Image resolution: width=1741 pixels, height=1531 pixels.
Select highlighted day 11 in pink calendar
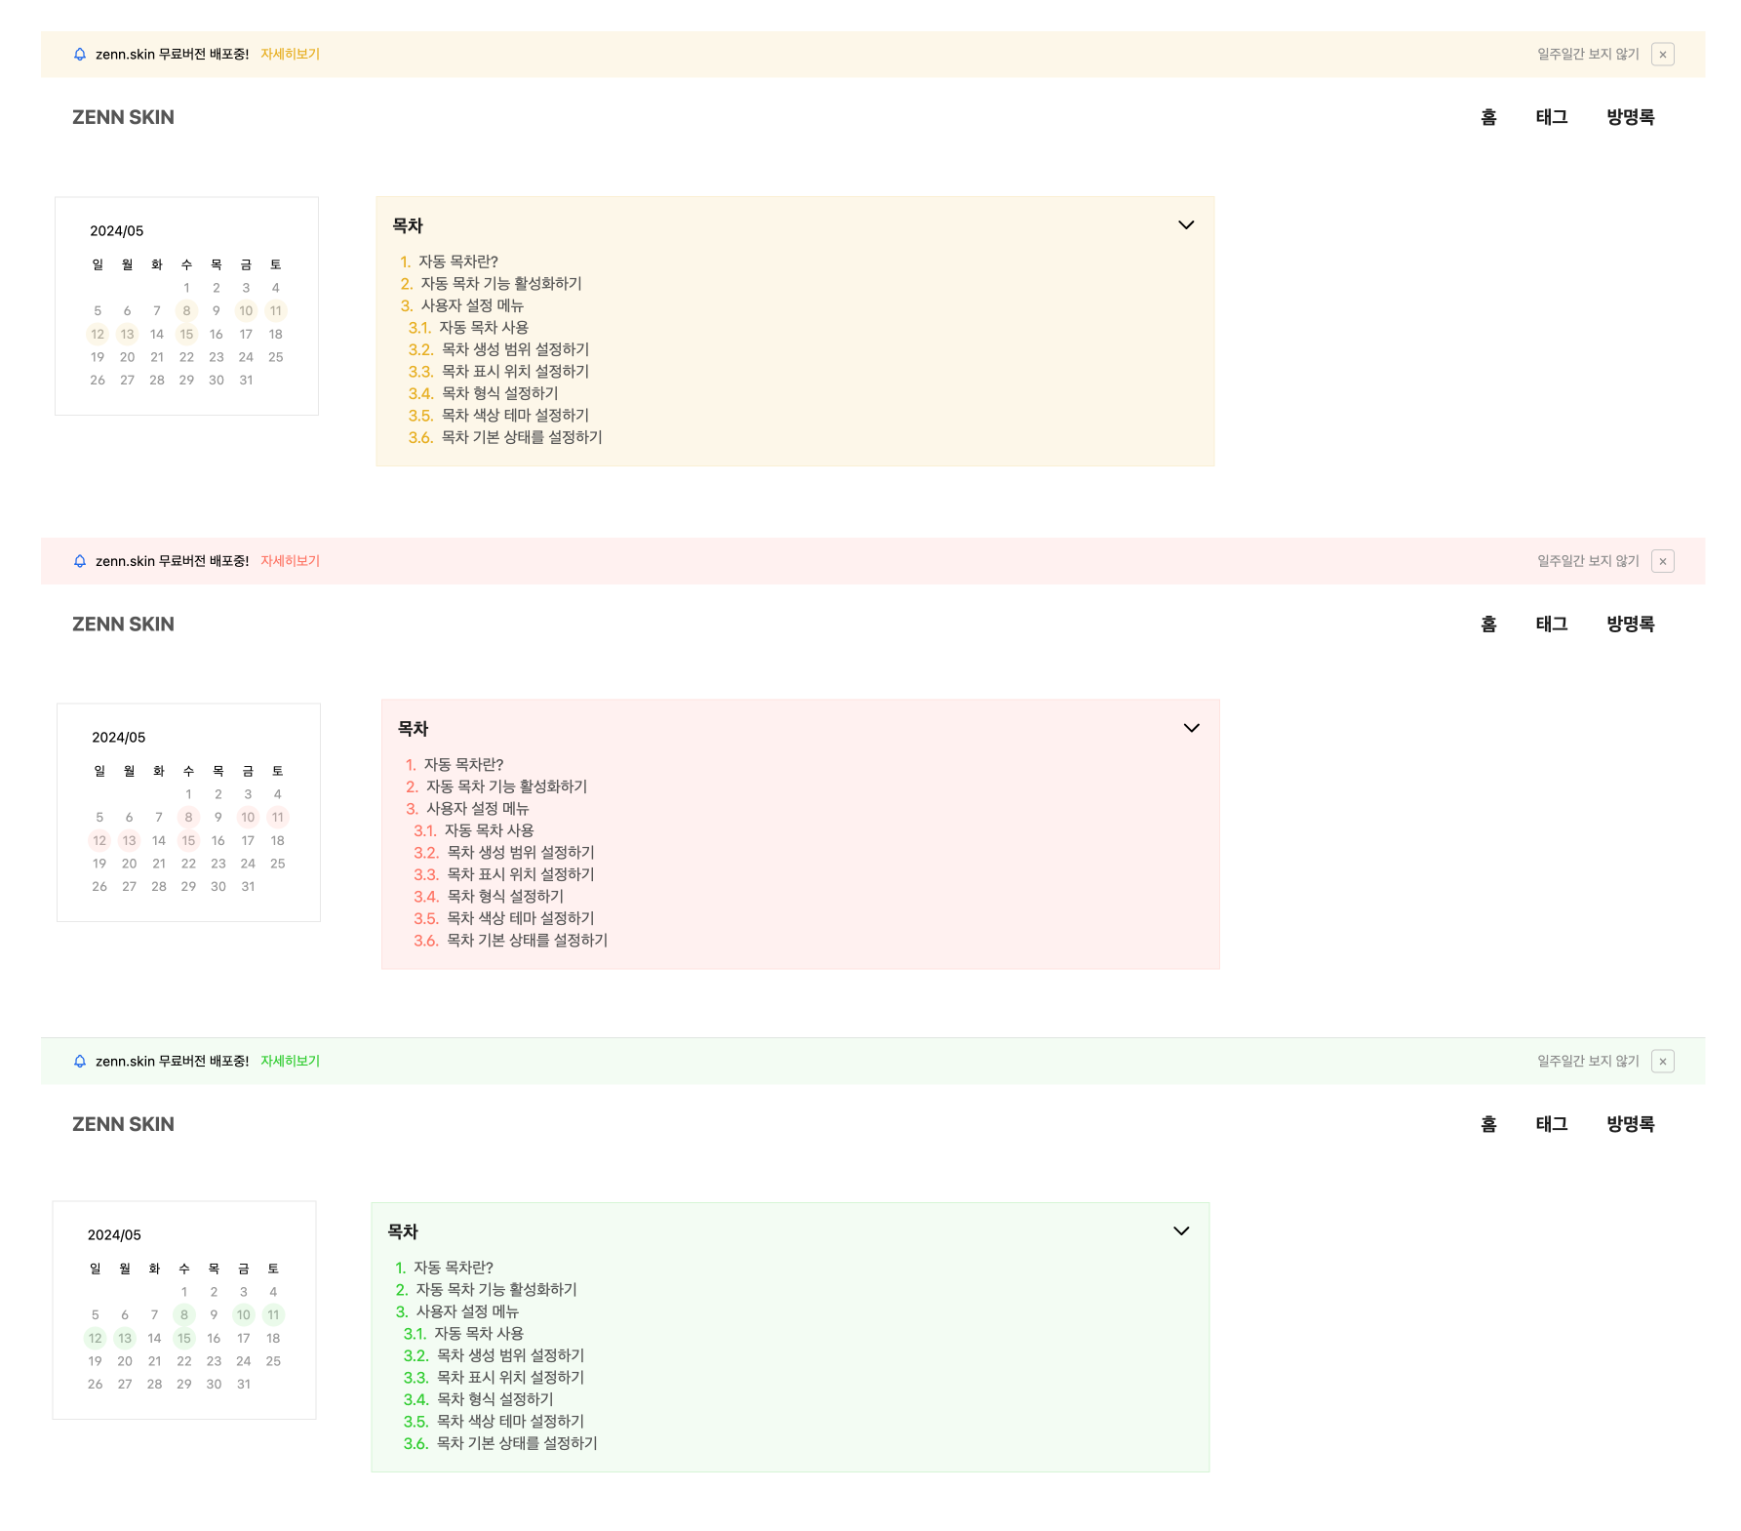pos(278,818)
